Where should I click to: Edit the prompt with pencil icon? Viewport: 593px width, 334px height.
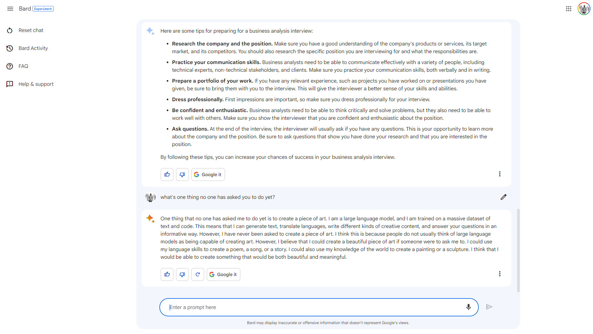pyautogui.click(x=504, y=197)
